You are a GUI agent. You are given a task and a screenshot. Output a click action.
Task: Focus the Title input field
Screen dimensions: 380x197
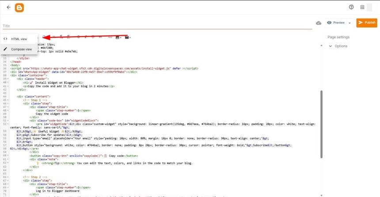pos(157,26)
